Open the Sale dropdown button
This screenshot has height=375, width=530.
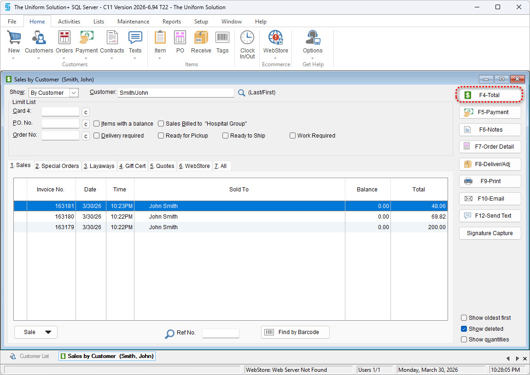coord(36,332)
